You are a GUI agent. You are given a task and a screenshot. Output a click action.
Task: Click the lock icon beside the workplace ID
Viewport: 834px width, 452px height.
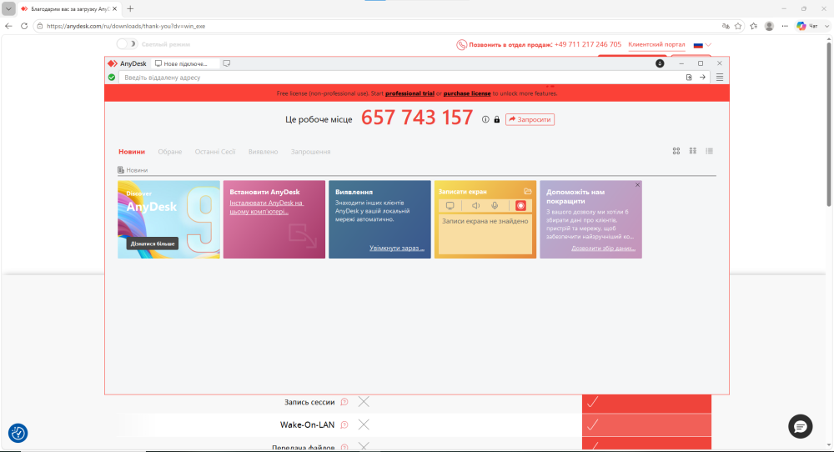pyautogui.click(x=497, y=119)
